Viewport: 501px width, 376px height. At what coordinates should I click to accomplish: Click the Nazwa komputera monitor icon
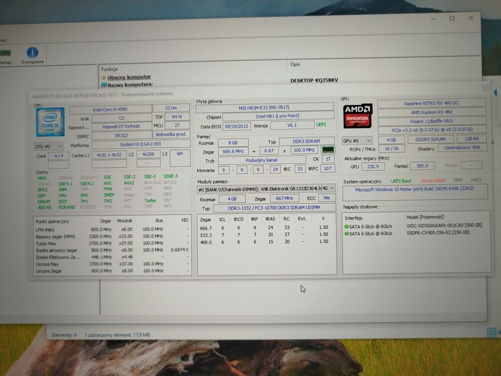104,85
